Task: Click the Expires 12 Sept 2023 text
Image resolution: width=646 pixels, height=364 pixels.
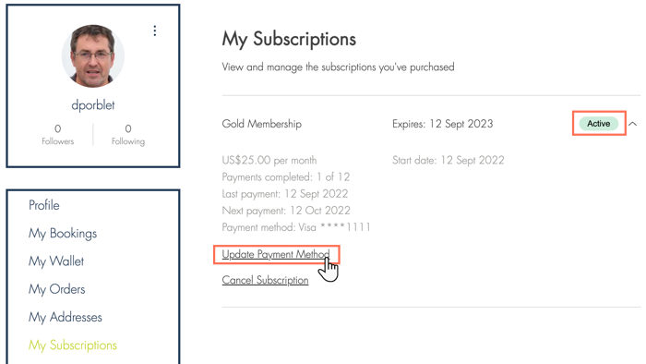Action: click(442, 124)
